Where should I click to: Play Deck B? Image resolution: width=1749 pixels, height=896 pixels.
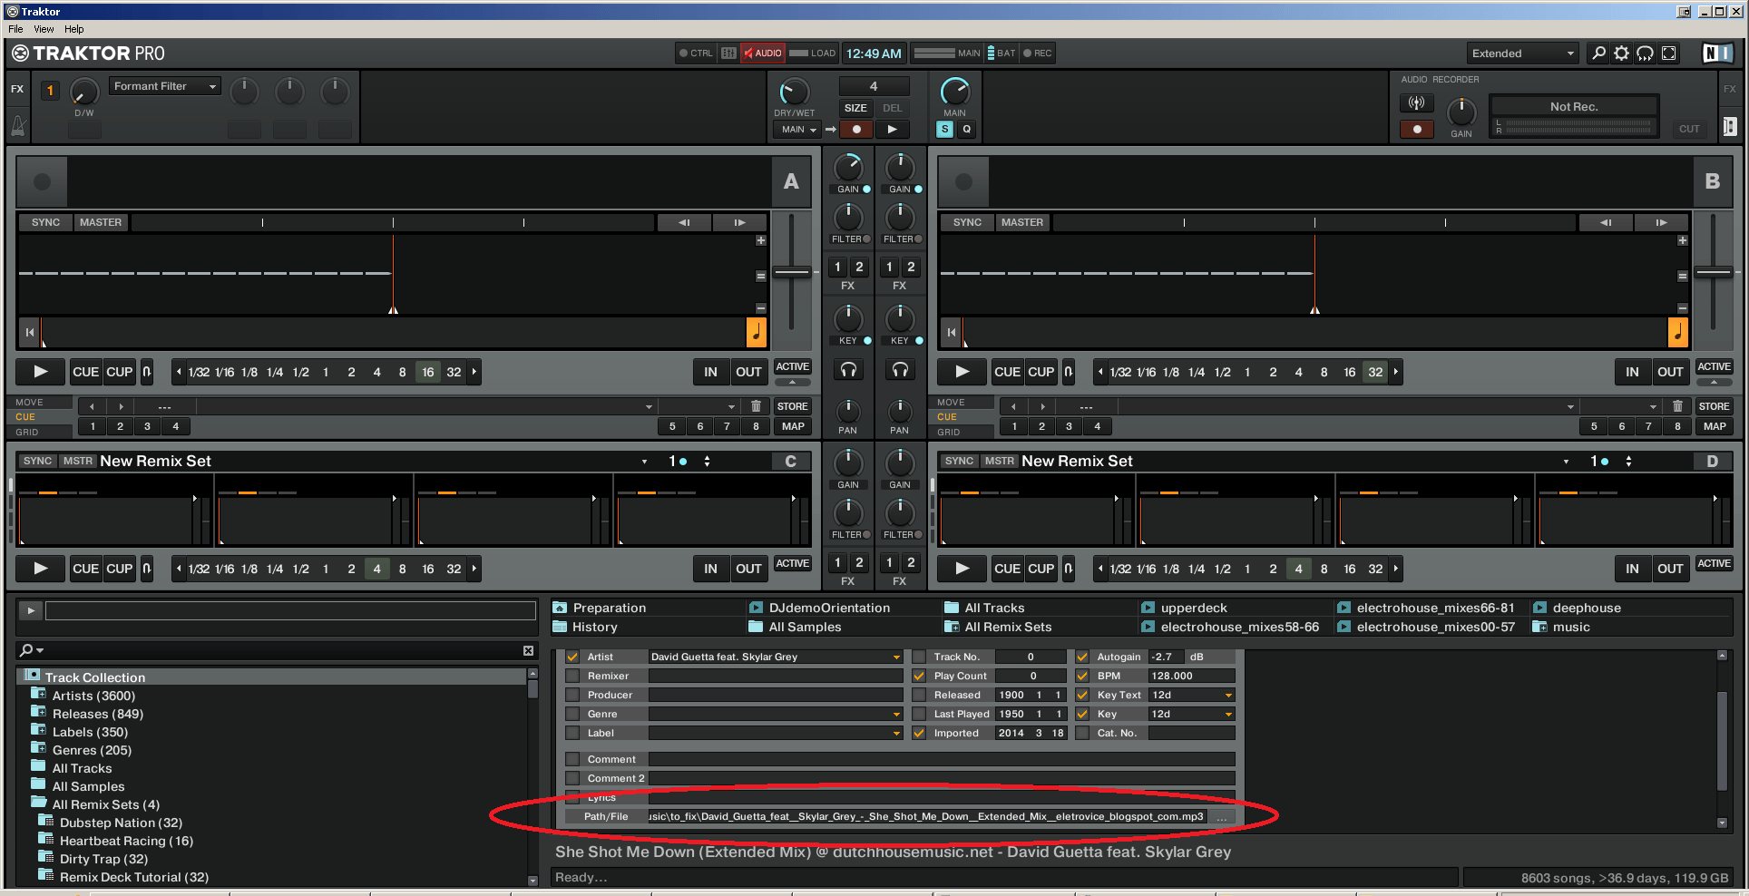(962, 372)
